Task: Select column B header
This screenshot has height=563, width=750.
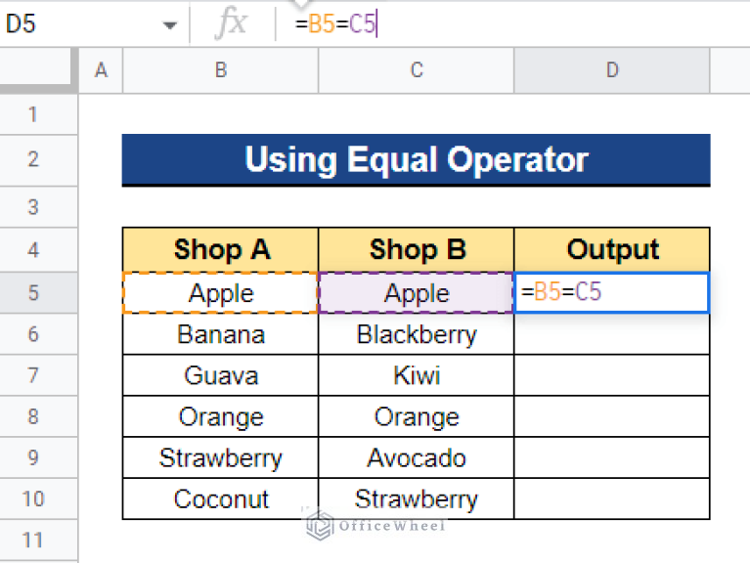Action: [221, 70]
